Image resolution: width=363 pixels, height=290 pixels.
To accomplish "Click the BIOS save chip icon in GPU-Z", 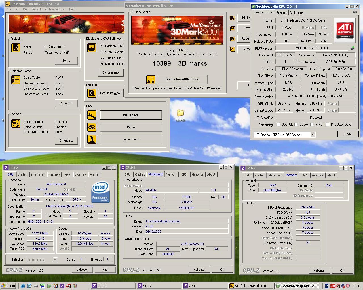I will tap(353, 48).
